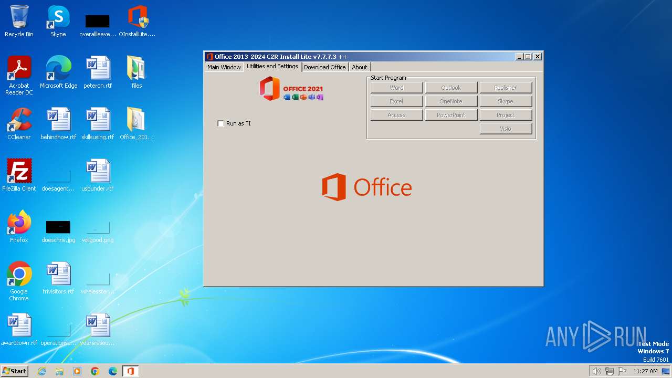This screenshot has width=672, height=378.
Task: Select the FileZilla Client shortcut
Action: click(19, 175)
